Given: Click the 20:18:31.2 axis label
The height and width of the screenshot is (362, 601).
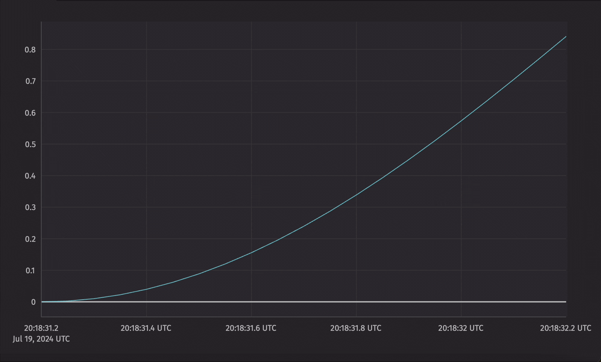Looking at the screenshot, I should [x=41, y=328].
